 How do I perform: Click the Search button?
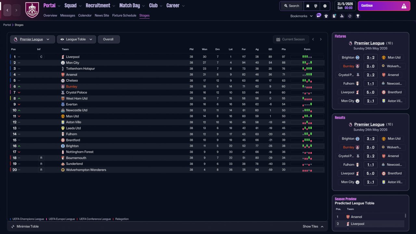(292, 6)
